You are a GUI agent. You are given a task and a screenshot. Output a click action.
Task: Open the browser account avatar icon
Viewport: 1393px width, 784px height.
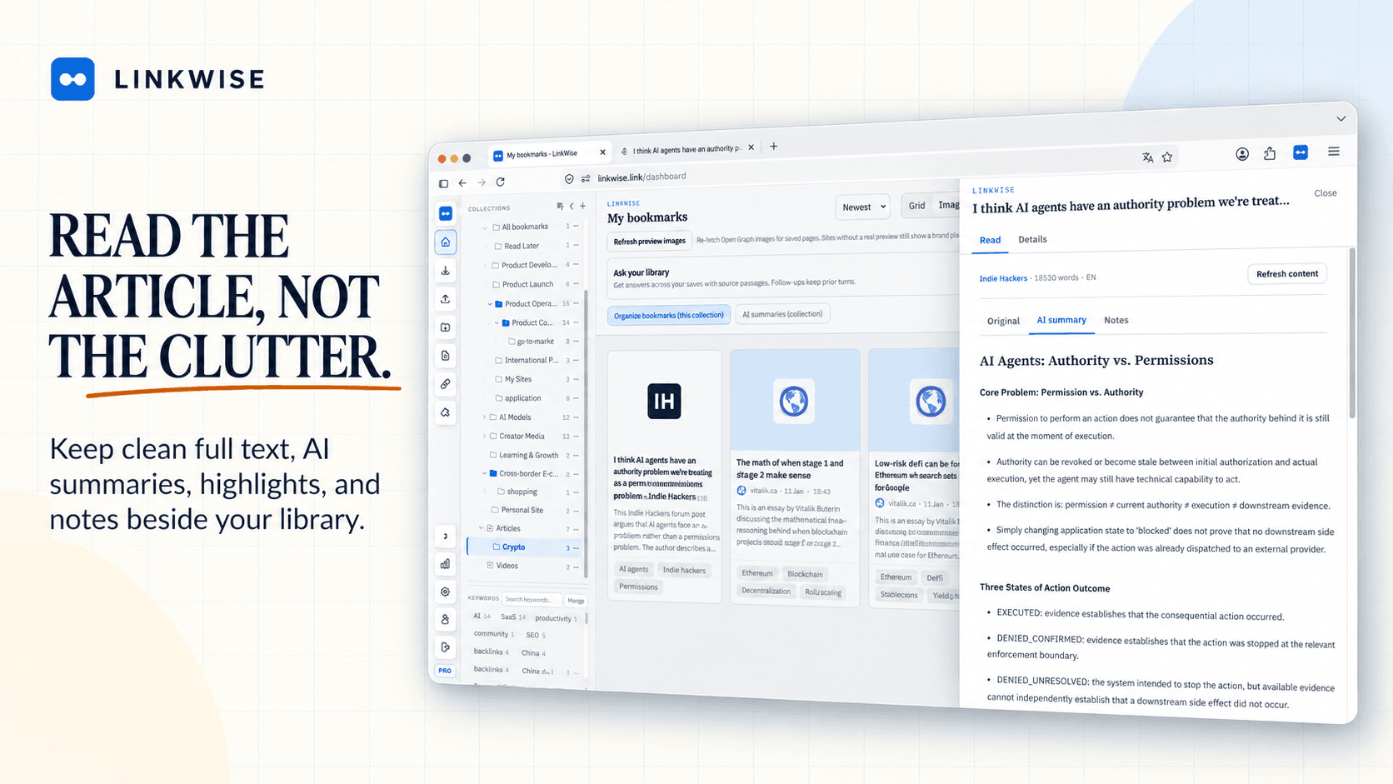pos(1242,154)
